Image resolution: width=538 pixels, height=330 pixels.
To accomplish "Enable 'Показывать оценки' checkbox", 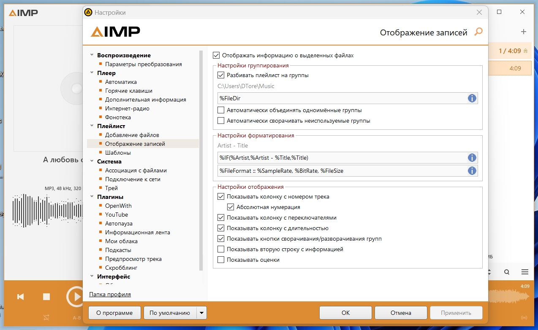I will pos(220,260).
